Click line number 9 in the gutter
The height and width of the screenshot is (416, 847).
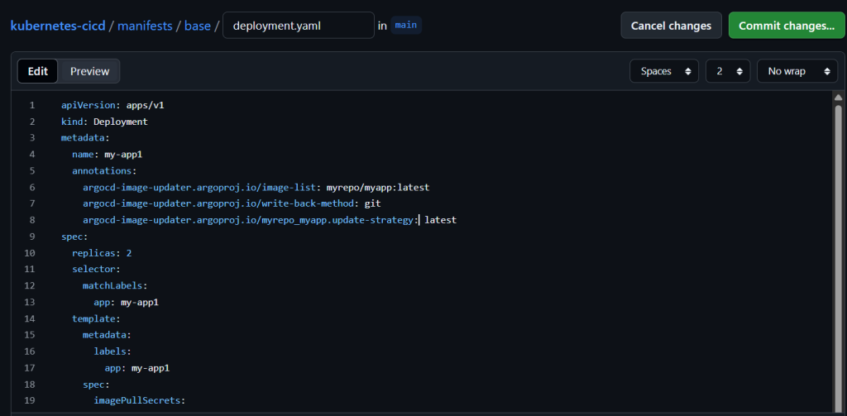point(31,237)
